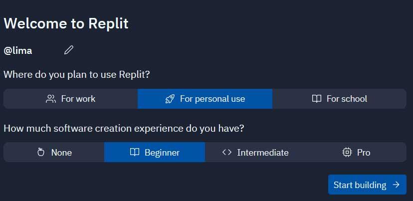Click the chip icon beside Pro
413x201 pixels.
tap(347, 152)
